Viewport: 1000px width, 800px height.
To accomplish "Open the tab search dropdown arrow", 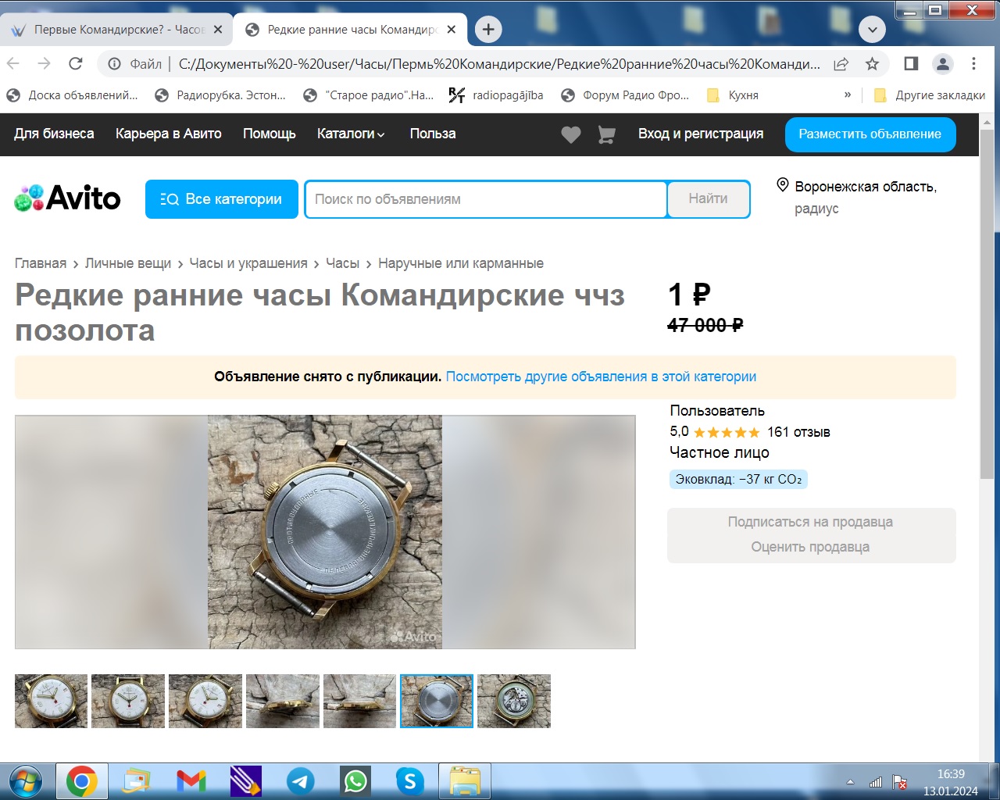I will coord(872,30).
